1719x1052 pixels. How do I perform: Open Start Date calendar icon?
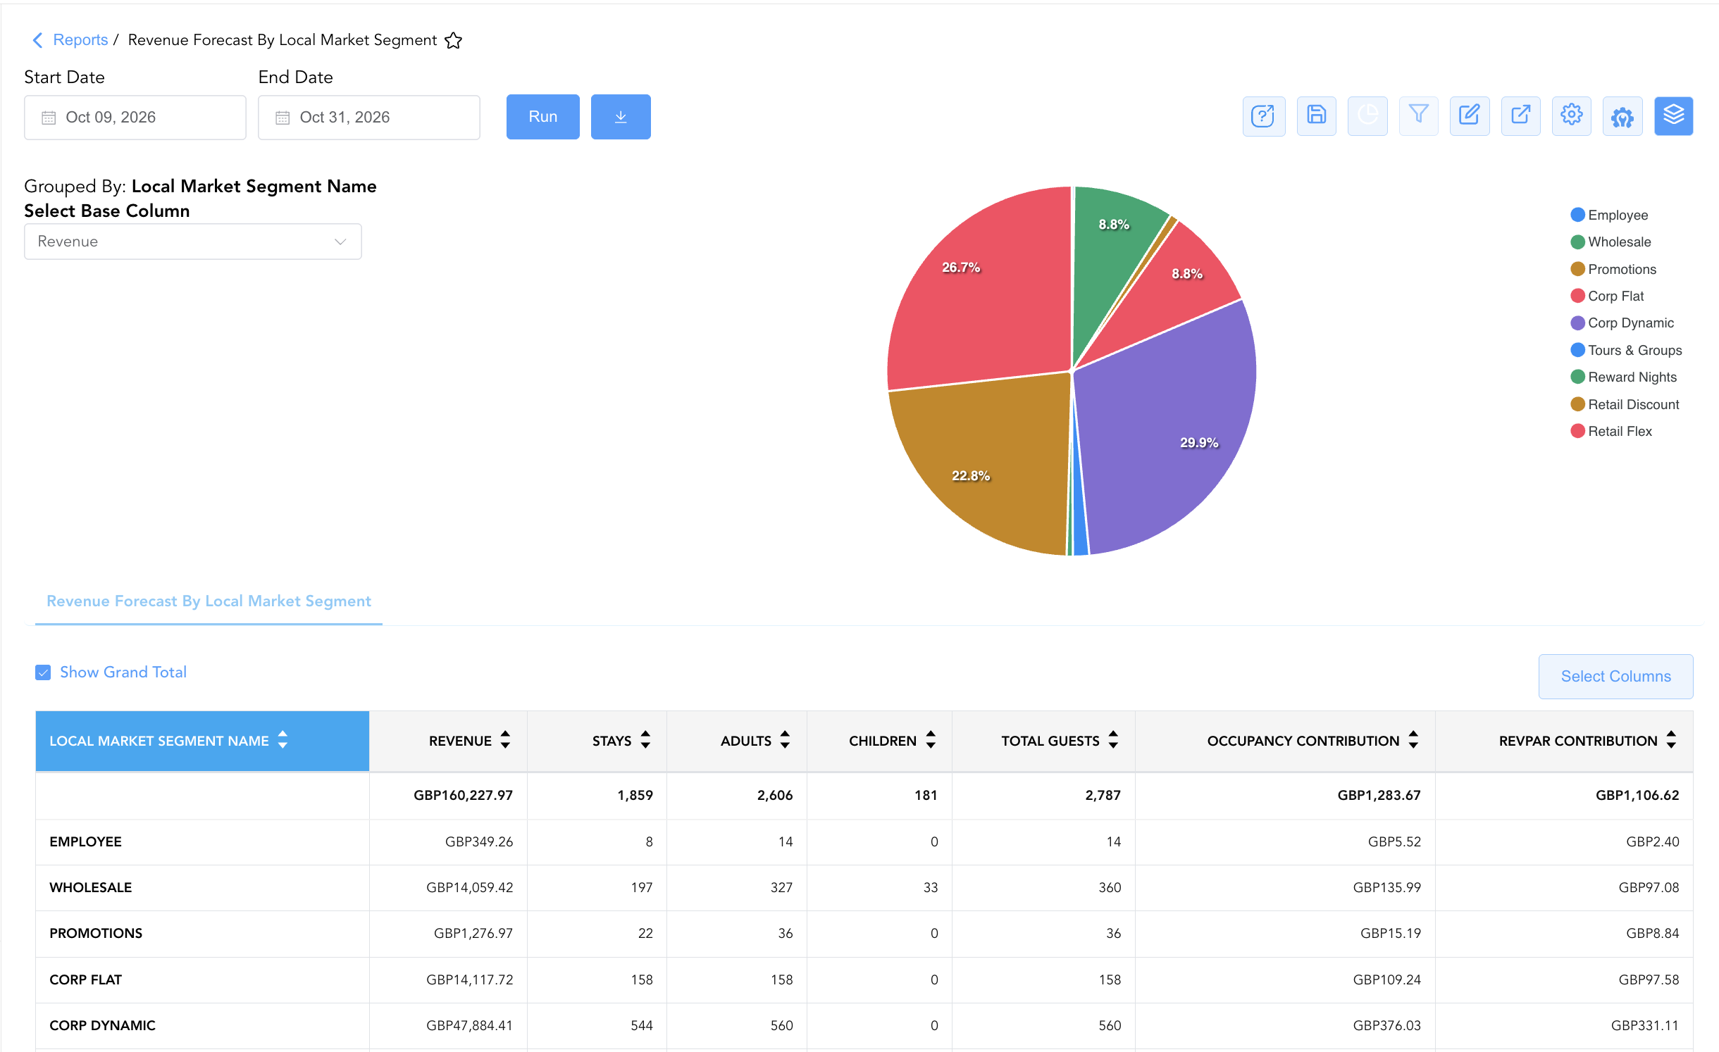pos(49,118)
